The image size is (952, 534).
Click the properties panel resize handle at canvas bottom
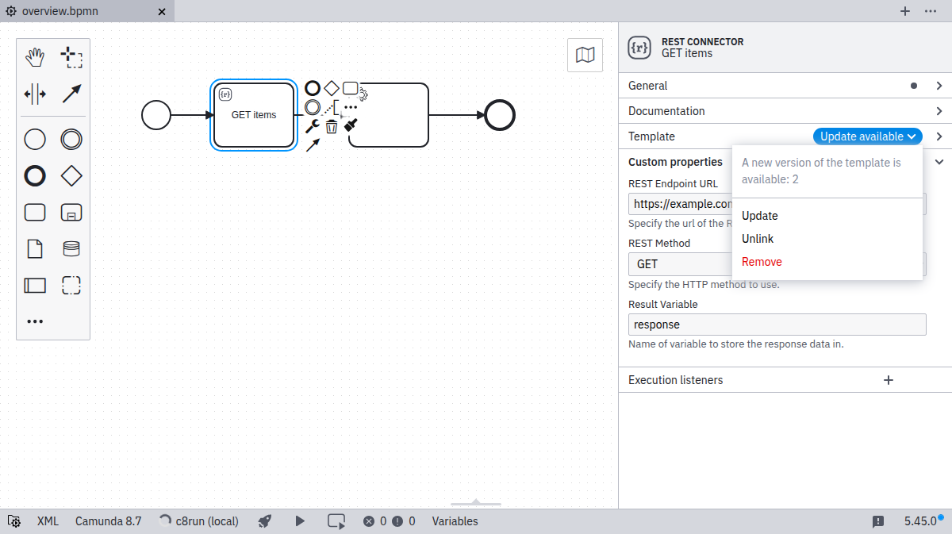[x=476, y=503]
